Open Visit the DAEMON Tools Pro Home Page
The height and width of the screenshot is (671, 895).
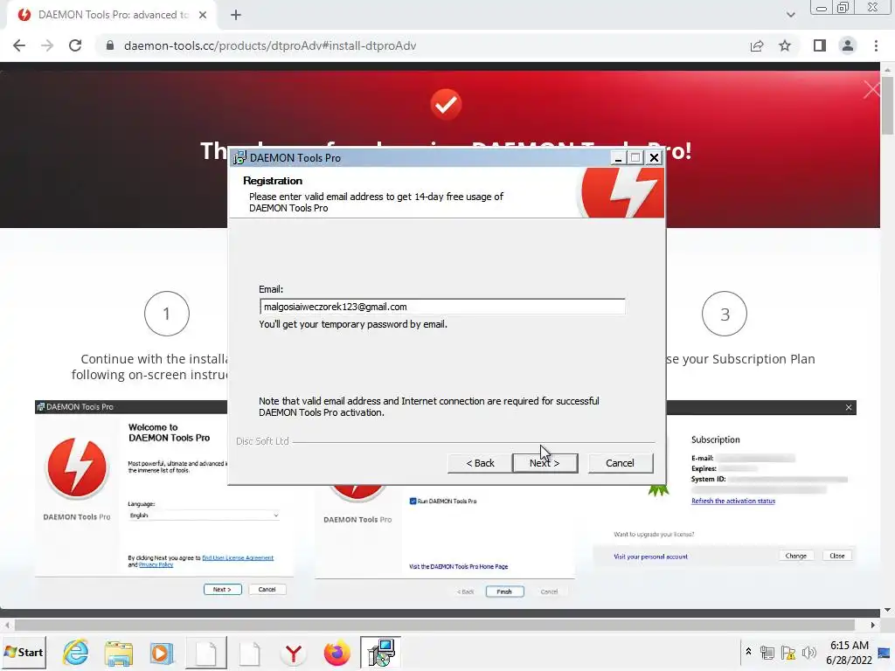[458, 566]
